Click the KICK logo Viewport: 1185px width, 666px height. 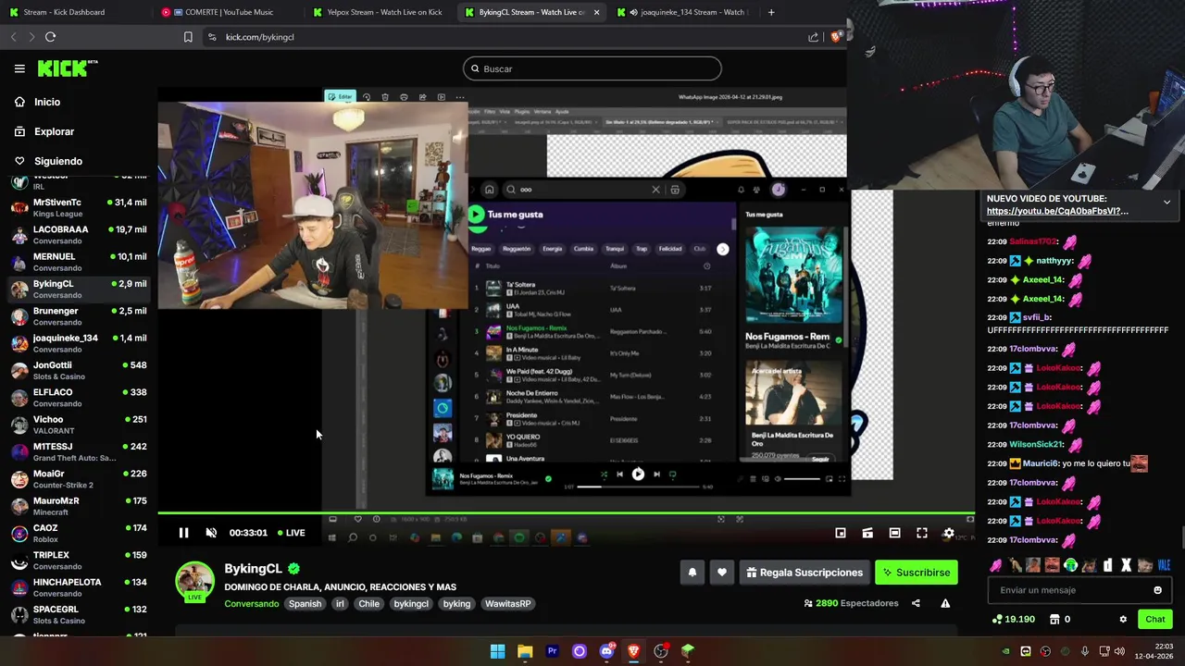(x=67, y=68)
